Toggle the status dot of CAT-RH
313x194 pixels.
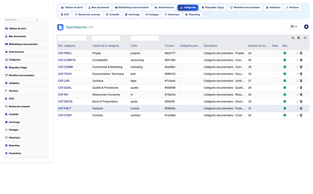[285, 95]
